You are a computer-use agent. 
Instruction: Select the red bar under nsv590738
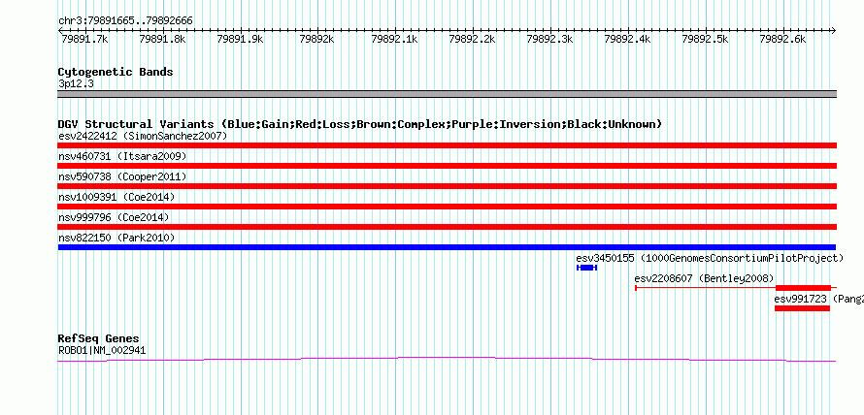[x=447, y=186]
